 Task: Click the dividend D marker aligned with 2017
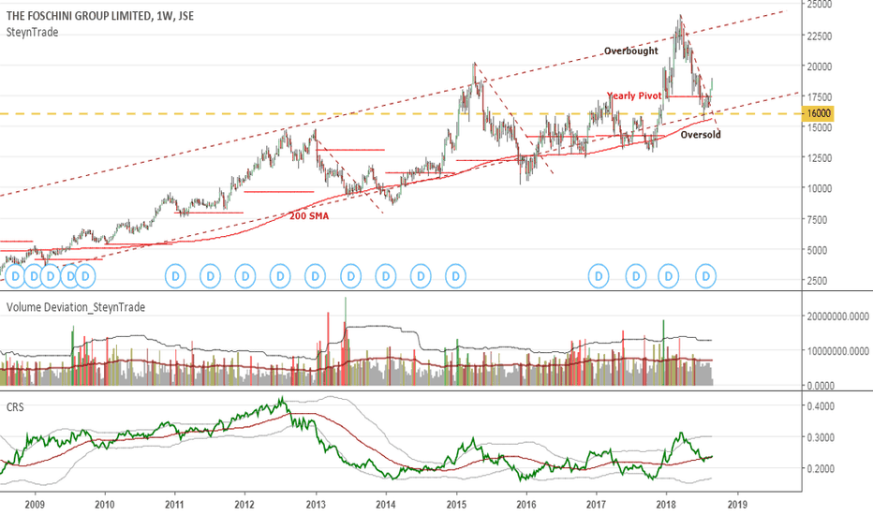[599, 276]
